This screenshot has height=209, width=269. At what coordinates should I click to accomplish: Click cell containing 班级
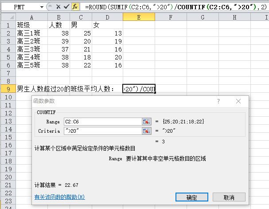click(31, 25)
